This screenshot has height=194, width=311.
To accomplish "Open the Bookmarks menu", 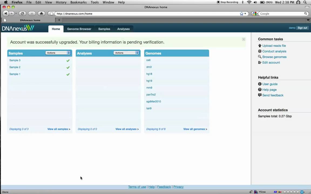I will tap(78, 2).
